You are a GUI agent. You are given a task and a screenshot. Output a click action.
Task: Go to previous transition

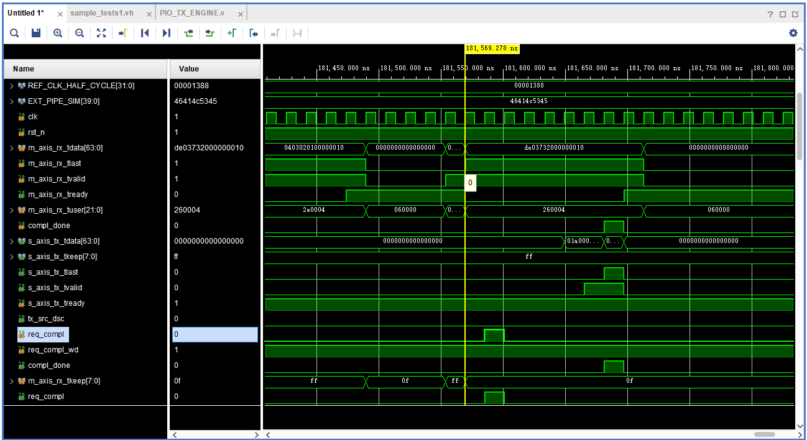click(x=188, y=33)
